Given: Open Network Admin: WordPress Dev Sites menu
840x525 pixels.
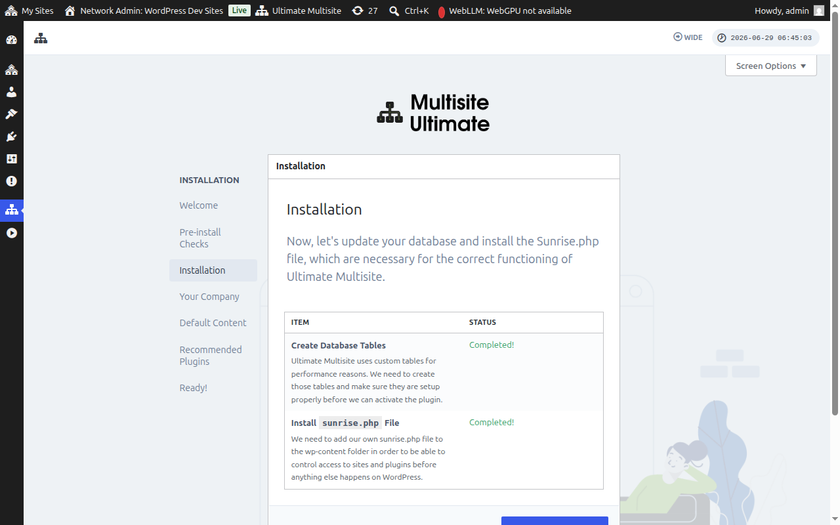Looking at the screenshot, I should [x=144, y=10].
